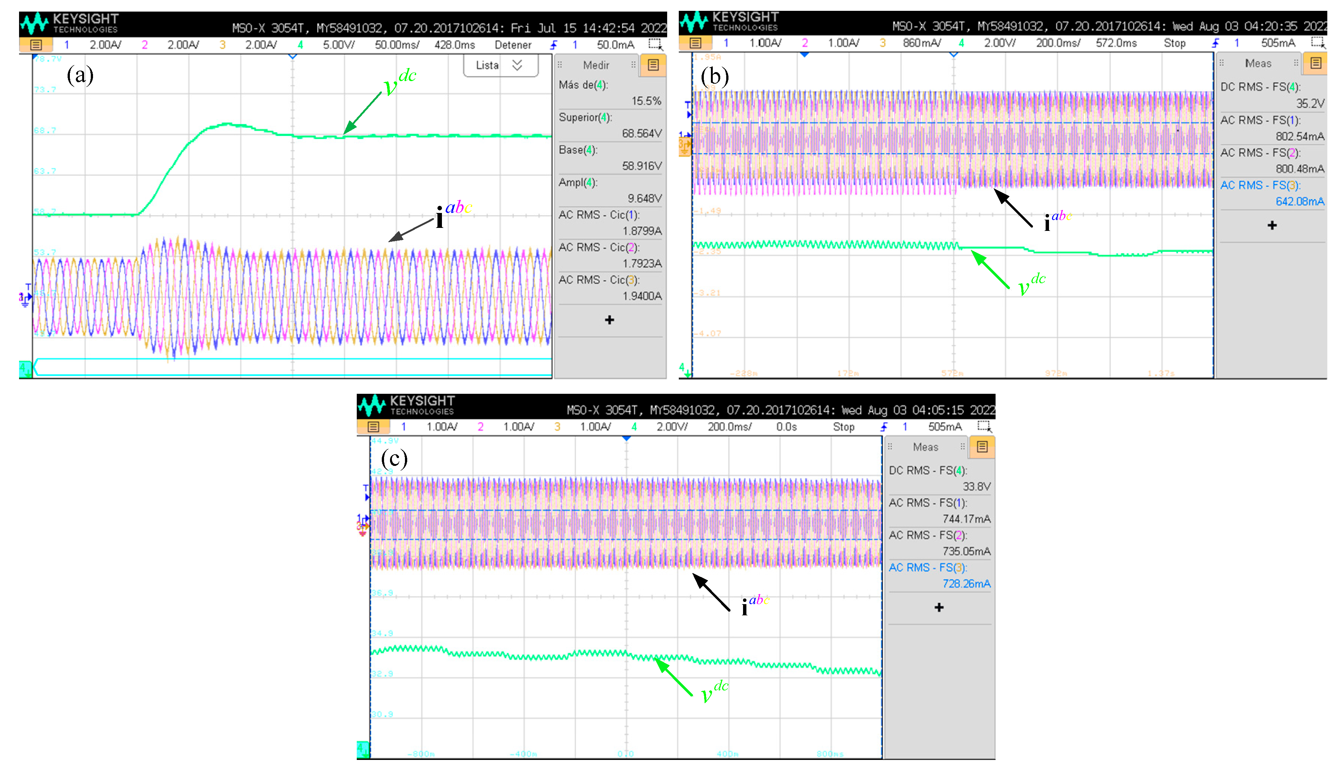Click rising-edge trigger icon in panel (a)
The image size is (1340, 773).
554,44
